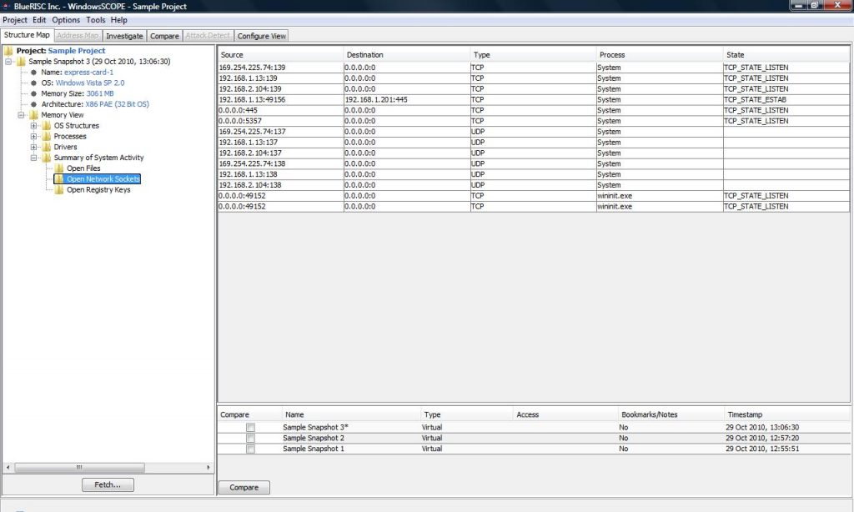Screen dimensions: 854x512
Task: Click the bullet icon beside Name: express-card-1
Action: point(33,73)
